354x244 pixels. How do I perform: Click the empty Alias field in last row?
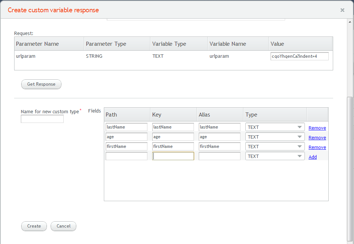[220, 156]
